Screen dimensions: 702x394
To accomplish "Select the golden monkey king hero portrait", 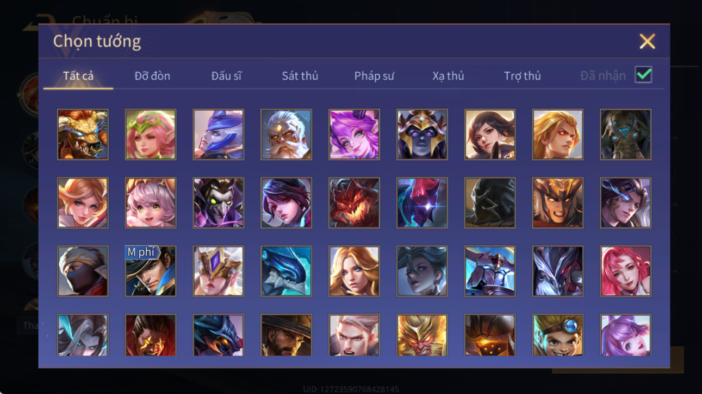I will click(x=422, y=335).
